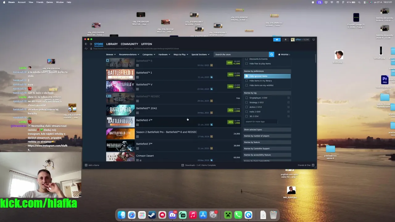The width and height of the screenshot is (395, 222).
Task: Open the Battlefield 4 search result
Action: (x=173, y=122)
